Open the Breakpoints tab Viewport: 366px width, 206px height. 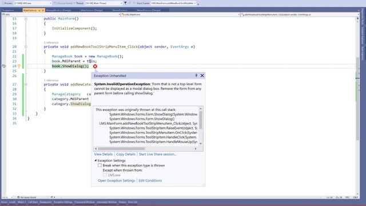pyautogui.click(x=46, y=202)
